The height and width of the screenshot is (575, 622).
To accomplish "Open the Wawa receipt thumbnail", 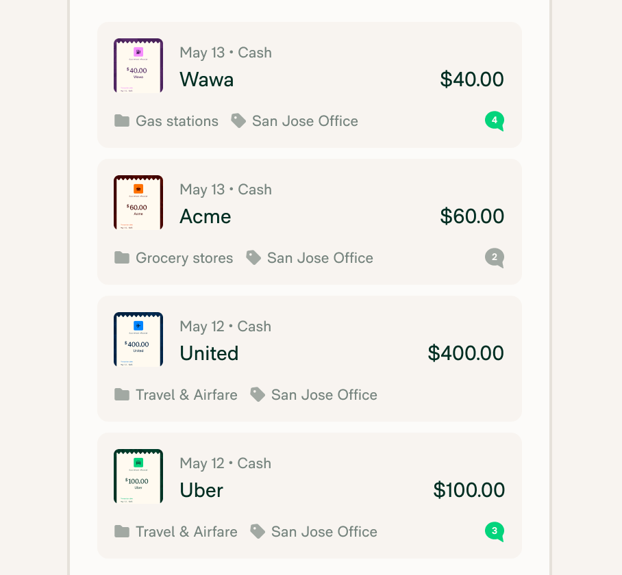I will click(x=138, y=66).
